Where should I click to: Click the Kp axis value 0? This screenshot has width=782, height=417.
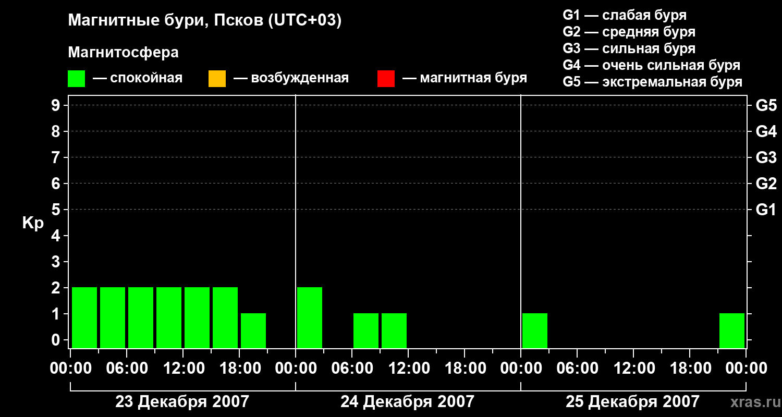57,340
